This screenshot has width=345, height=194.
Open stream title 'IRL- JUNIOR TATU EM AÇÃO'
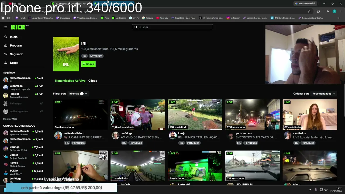click(x=199, y=137)
